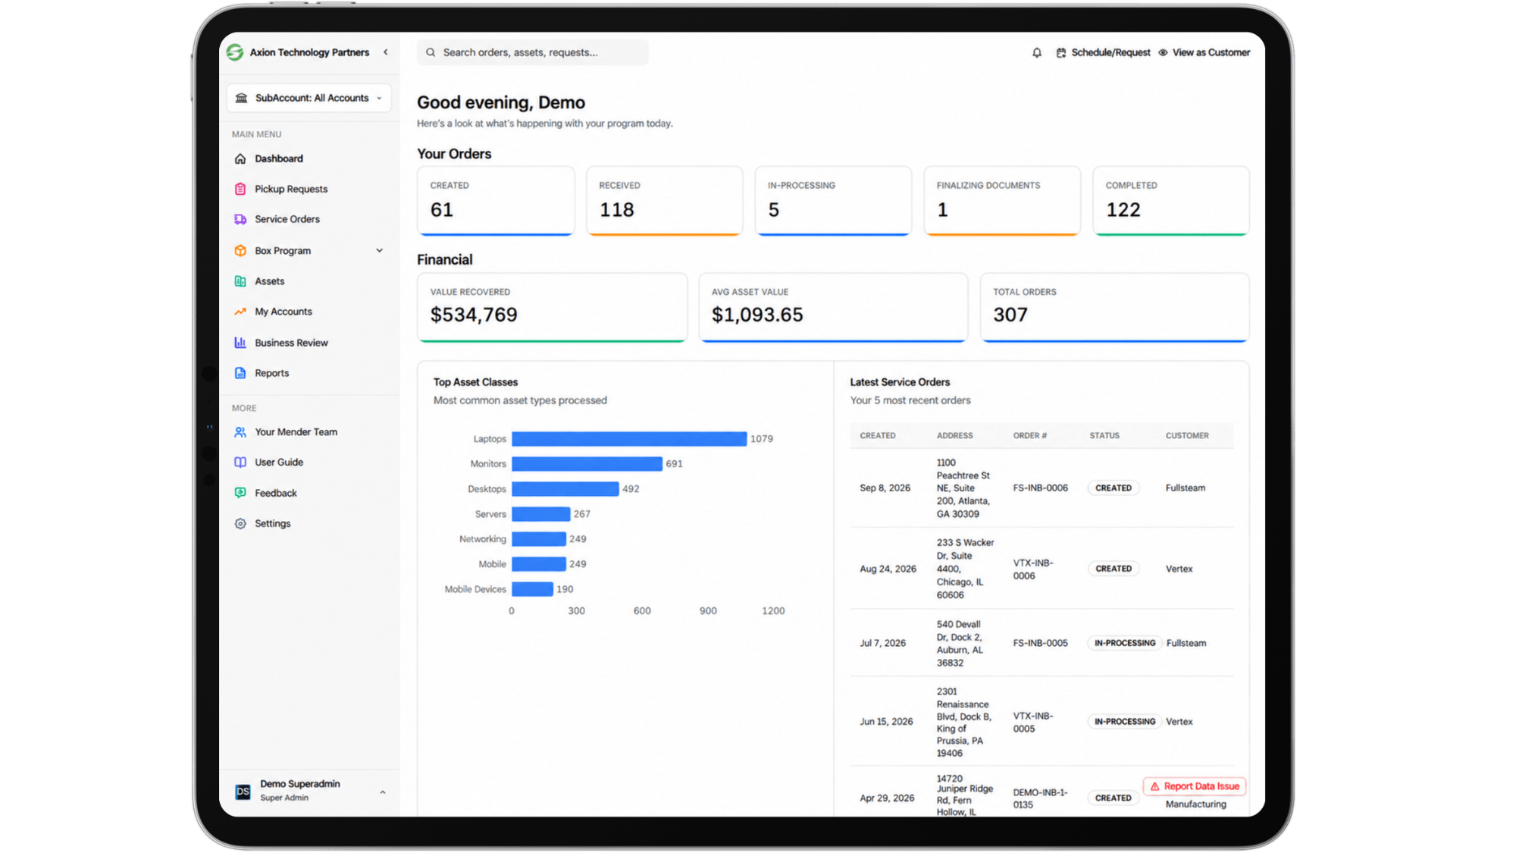
Task: Click the IN-PROCESSING badge for FS-INB-0005
Action: pos(1125,643)
